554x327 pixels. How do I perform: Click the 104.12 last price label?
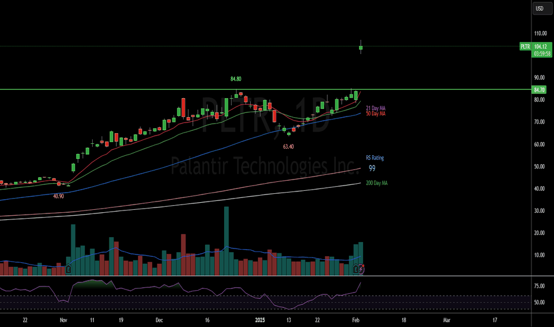point(542,46)
